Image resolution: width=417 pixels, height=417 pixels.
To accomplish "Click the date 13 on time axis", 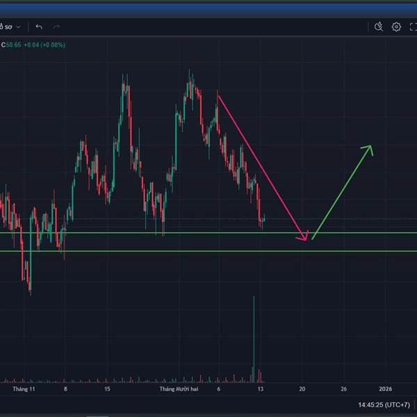I will pyautogui.click(x=261, y=390).
